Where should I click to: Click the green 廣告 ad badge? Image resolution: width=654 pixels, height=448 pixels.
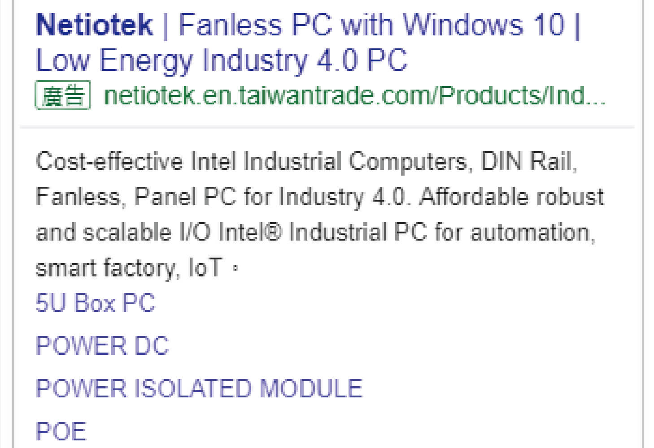coord(63,95)
